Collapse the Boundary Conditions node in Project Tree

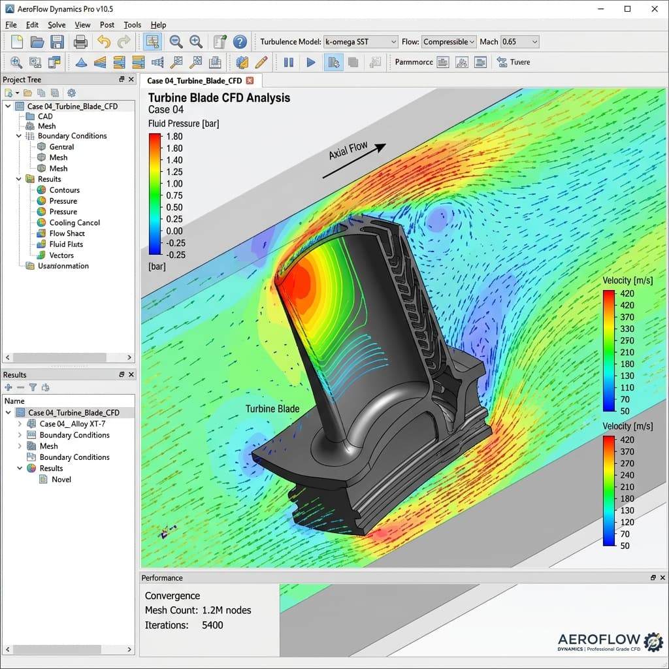click(19, 136)
